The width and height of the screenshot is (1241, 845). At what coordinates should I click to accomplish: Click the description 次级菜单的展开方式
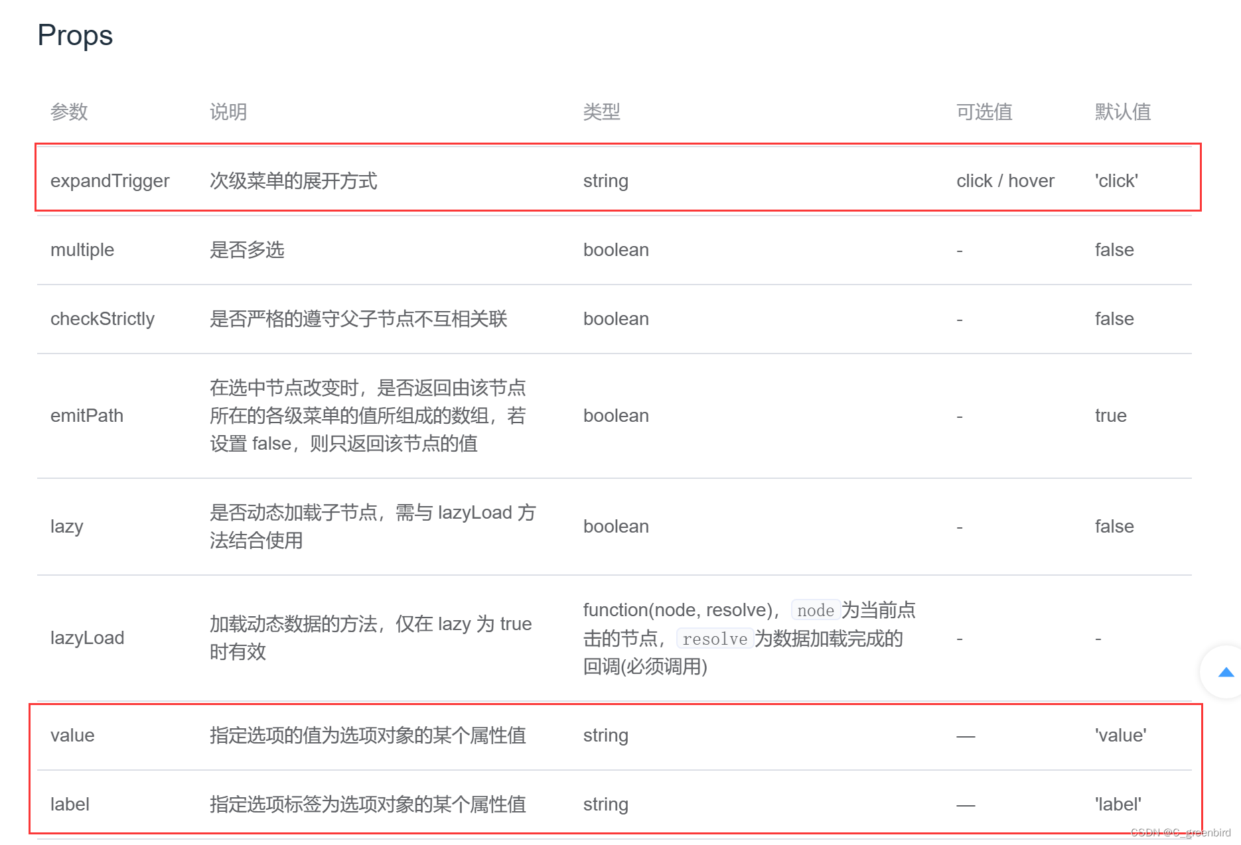(x=293, y=181)
